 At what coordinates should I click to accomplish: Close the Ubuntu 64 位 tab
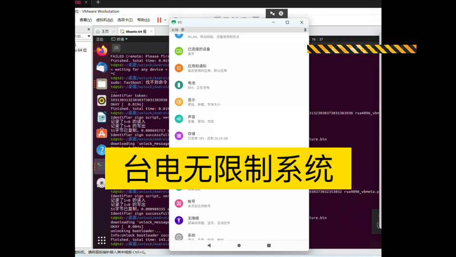click(x=151, y=31)
